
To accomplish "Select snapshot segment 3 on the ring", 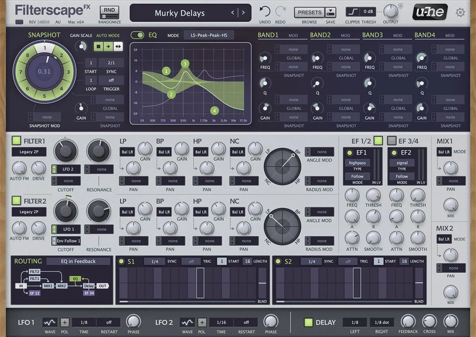I will (x=68, y=72).
